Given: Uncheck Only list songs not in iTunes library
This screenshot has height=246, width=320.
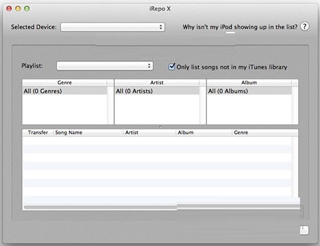Looking at the screenshot, I should (172, 66).
